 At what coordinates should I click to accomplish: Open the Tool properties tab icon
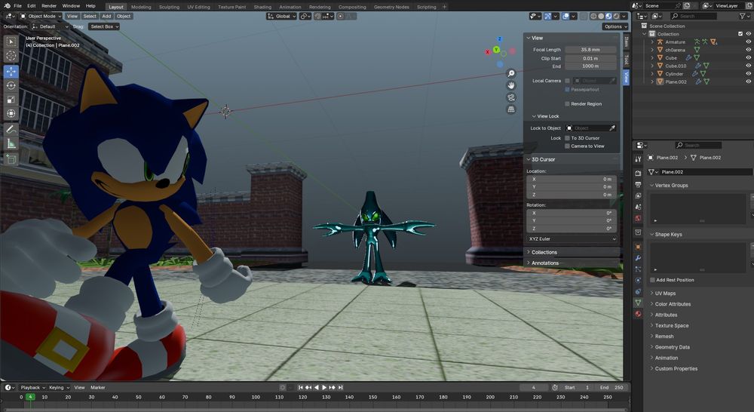(x=638, y=158)
